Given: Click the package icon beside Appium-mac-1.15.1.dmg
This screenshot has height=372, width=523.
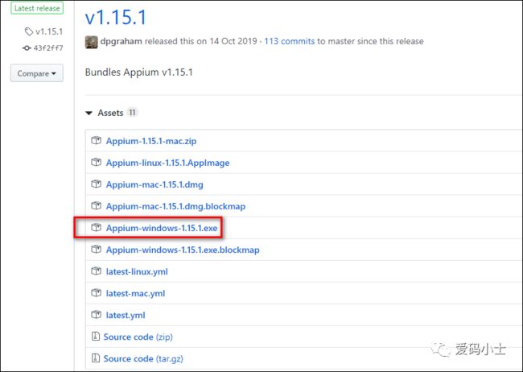Looking at the screenshot, I should [96, 184].
